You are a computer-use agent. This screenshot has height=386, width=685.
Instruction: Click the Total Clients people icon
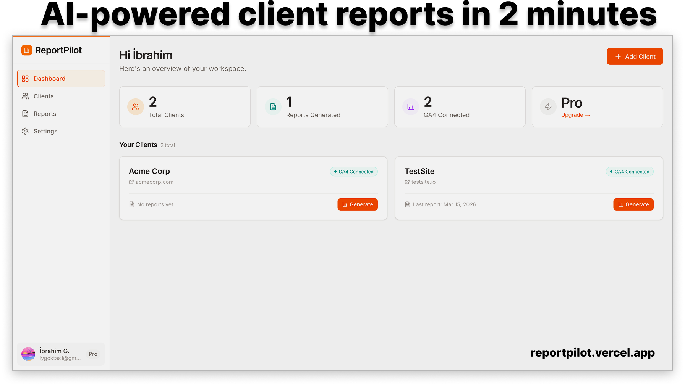click(135, 107)
